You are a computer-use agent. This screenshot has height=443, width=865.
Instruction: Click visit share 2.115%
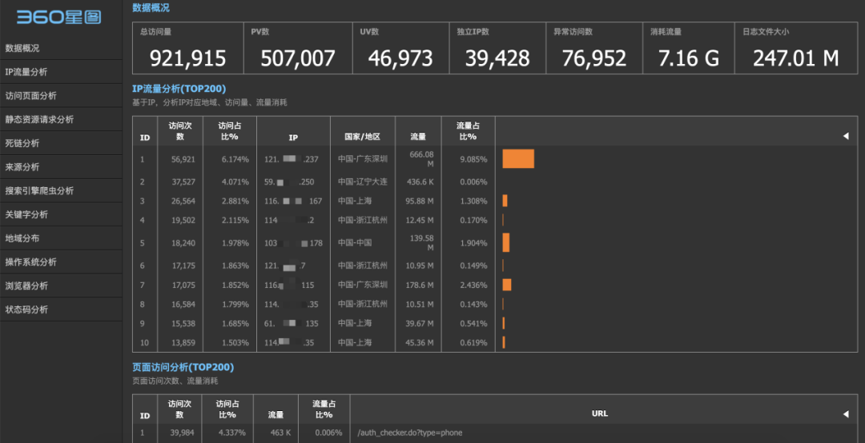pyautogui.click(x=235, y=221)
